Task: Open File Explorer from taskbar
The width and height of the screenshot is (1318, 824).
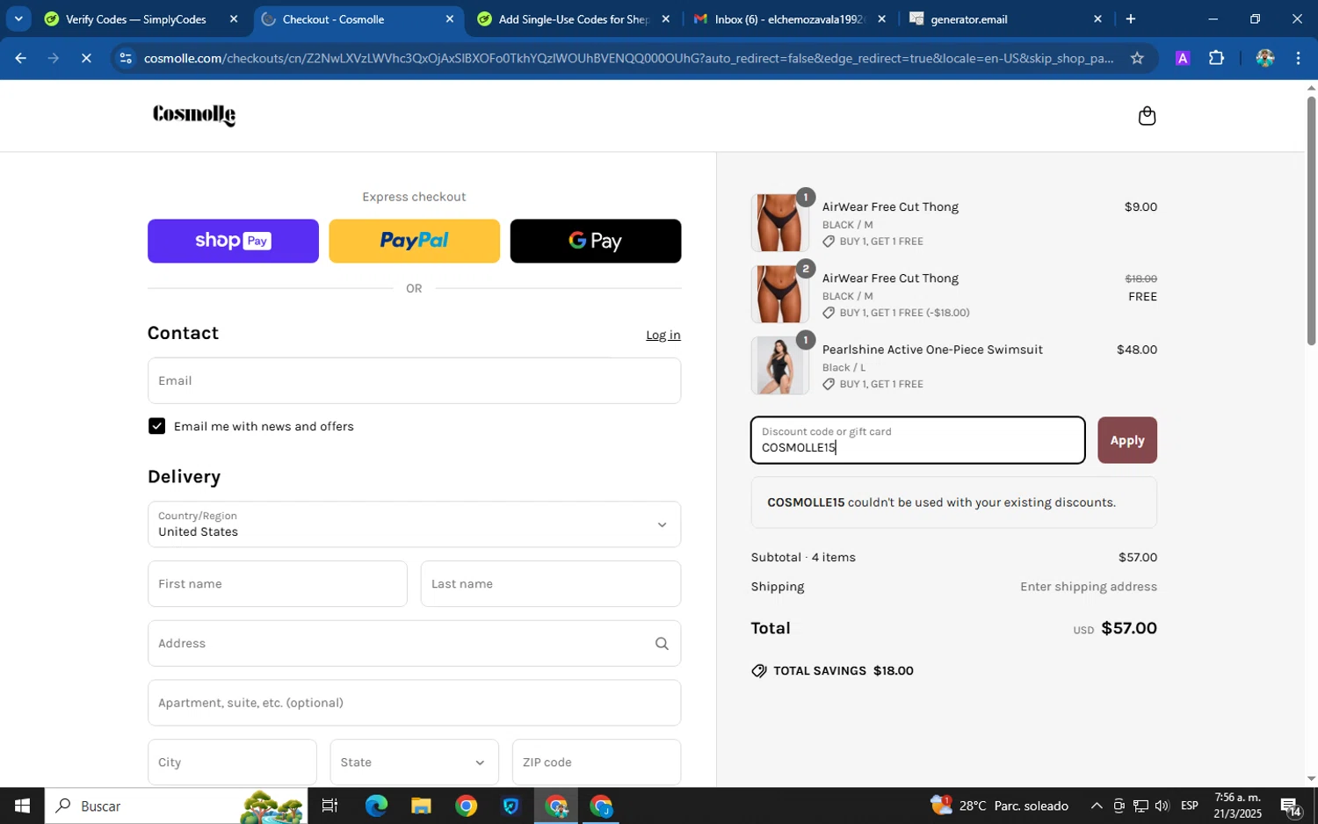Action: (421, 806)
